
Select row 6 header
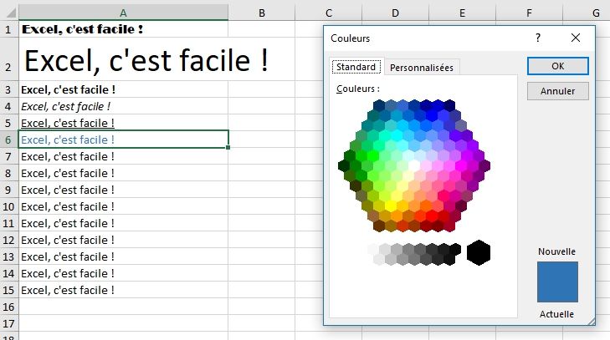tap(8, 140)
